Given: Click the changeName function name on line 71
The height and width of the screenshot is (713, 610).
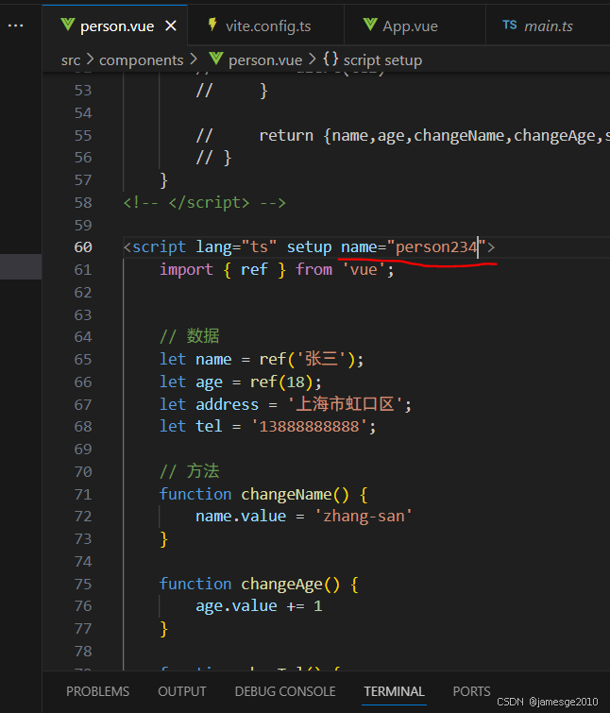Looking at the screenshot, I should [286, 495].
